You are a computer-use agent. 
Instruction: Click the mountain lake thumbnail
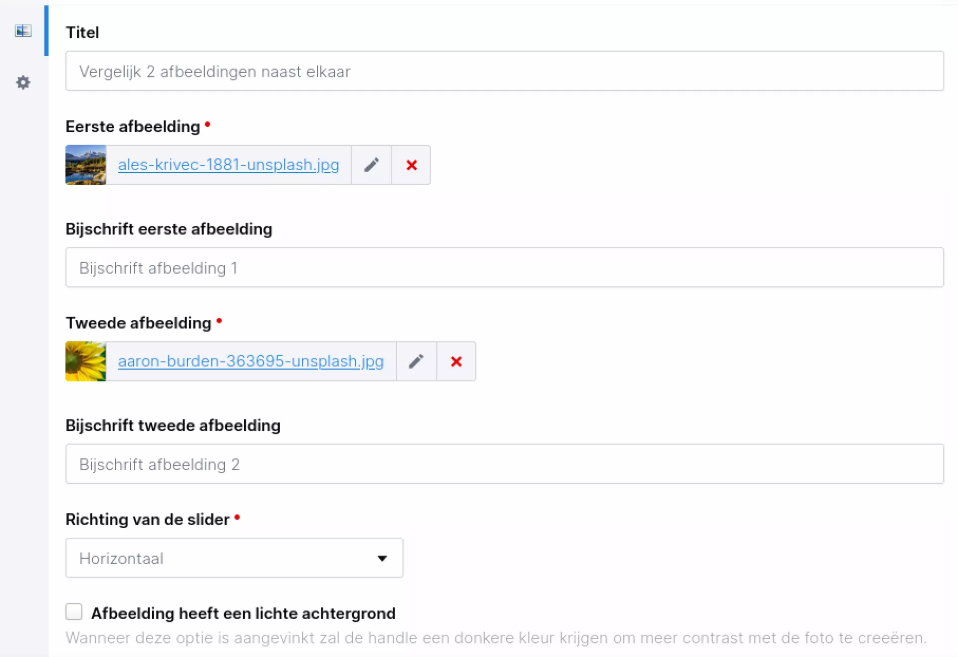point(86,165)
